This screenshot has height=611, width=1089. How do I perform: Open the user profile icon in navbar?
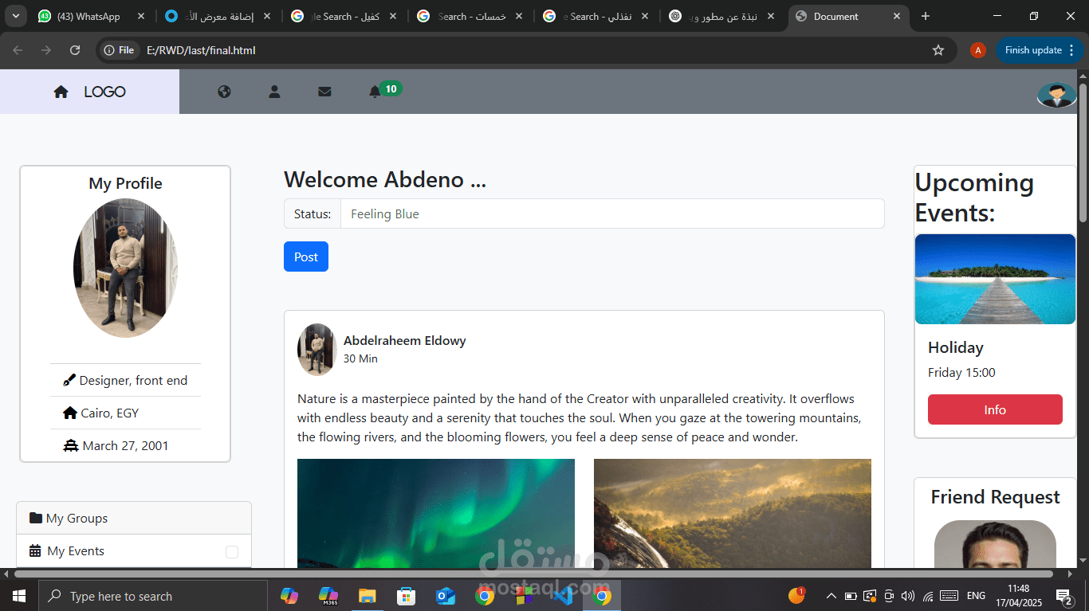274,92
